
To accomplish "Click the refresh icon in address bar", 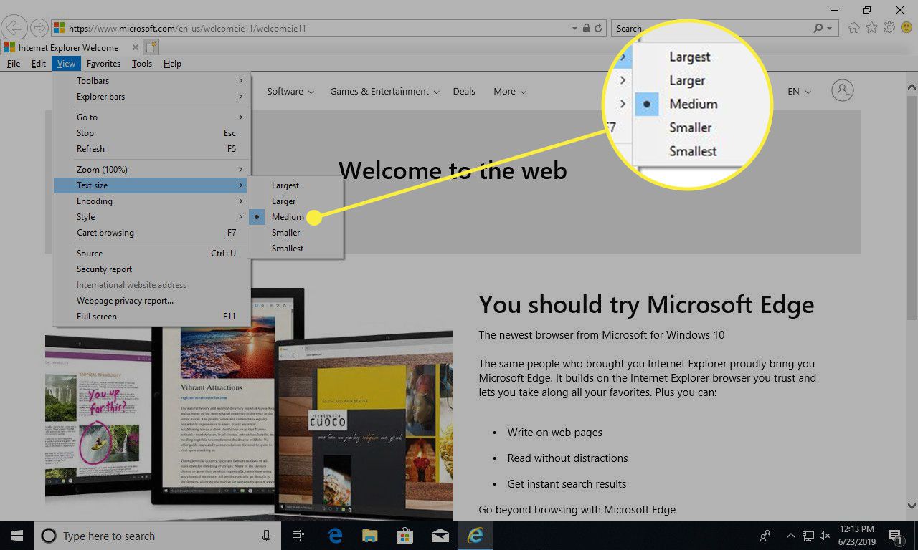I will pos(600,29).
